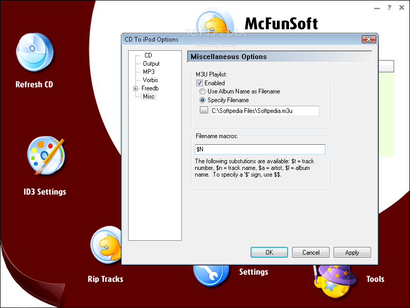The height and width of the screenshot is (308, 410).
Task: Toggle the M3U Playlist Enabled checkbox
Action: click(x=199, y=83)
